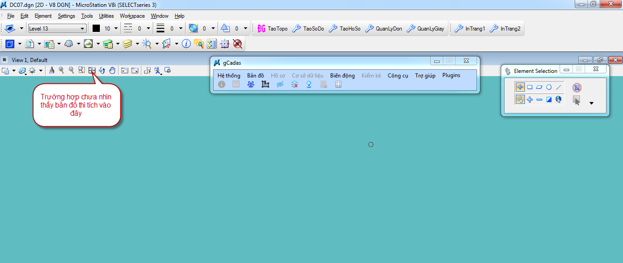
Task: Click the QuanLyDon tool button
Action: (384, 29)
